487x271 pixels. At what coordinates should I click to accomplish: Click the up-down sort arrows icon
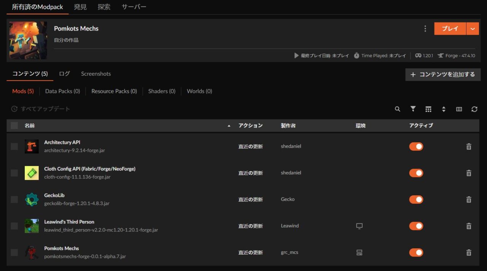pyautogui.click(x=444, y=109)
